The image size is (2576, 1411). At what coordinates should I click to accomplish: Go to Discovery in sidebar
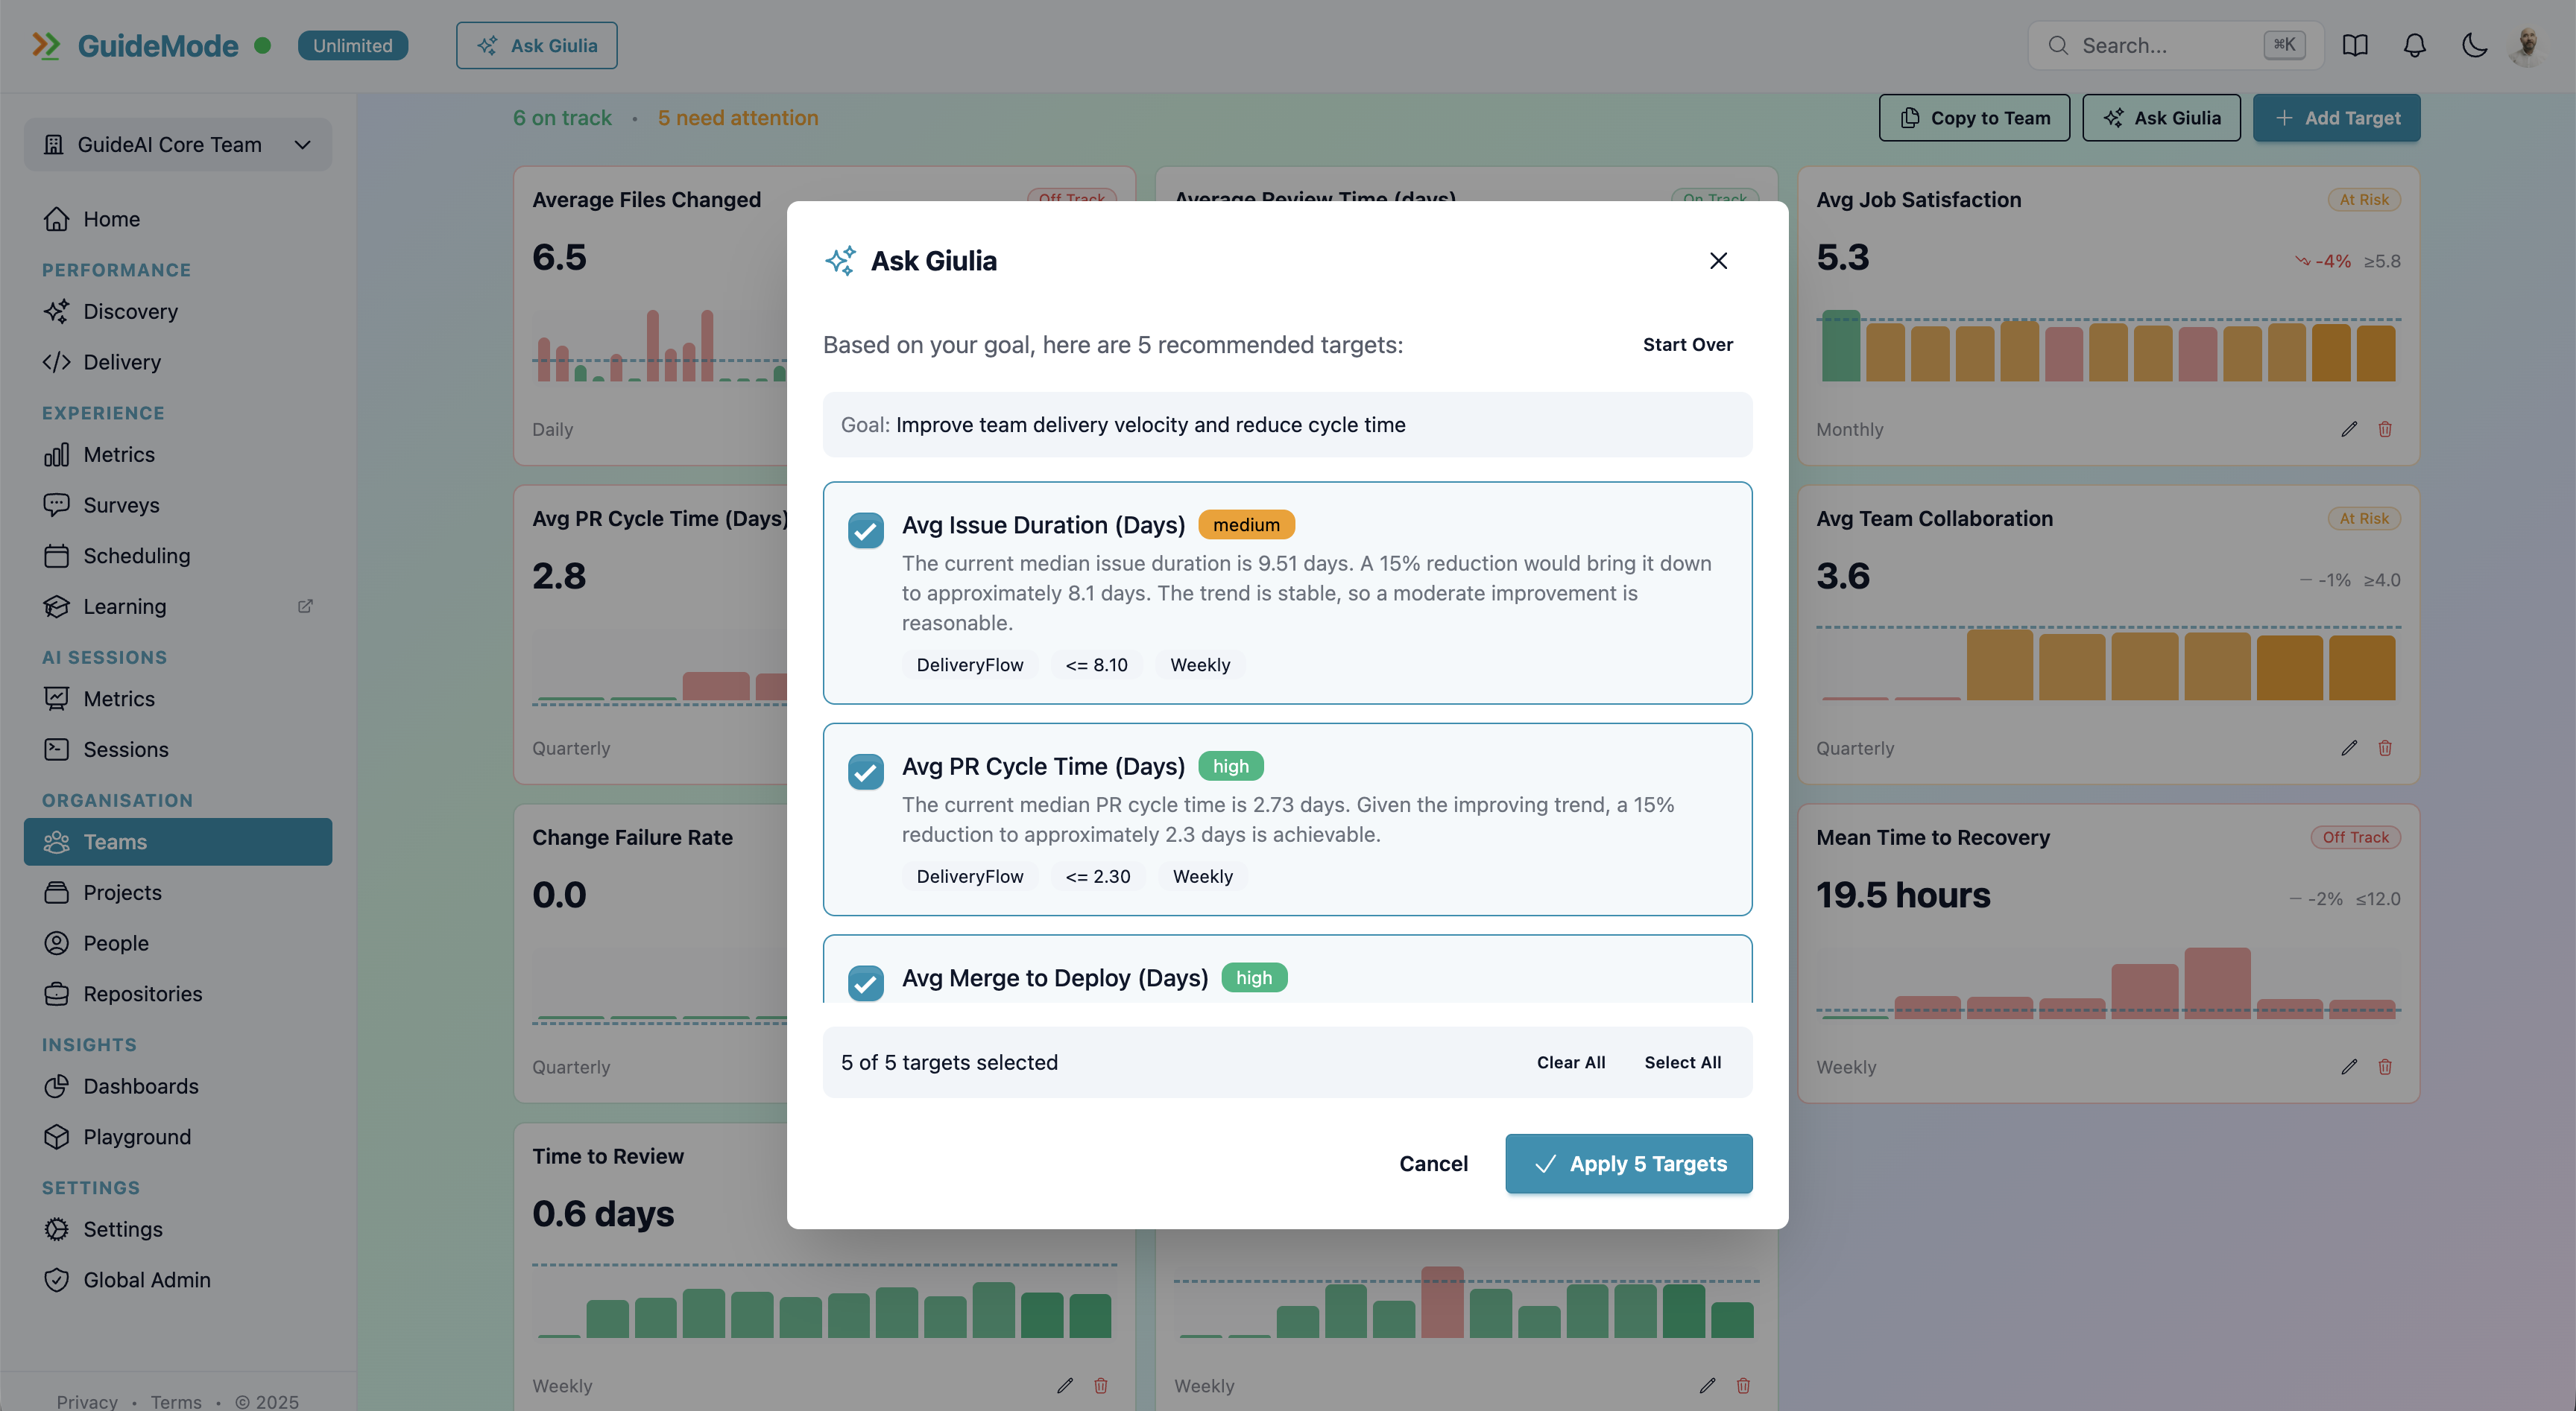point(130,312)
